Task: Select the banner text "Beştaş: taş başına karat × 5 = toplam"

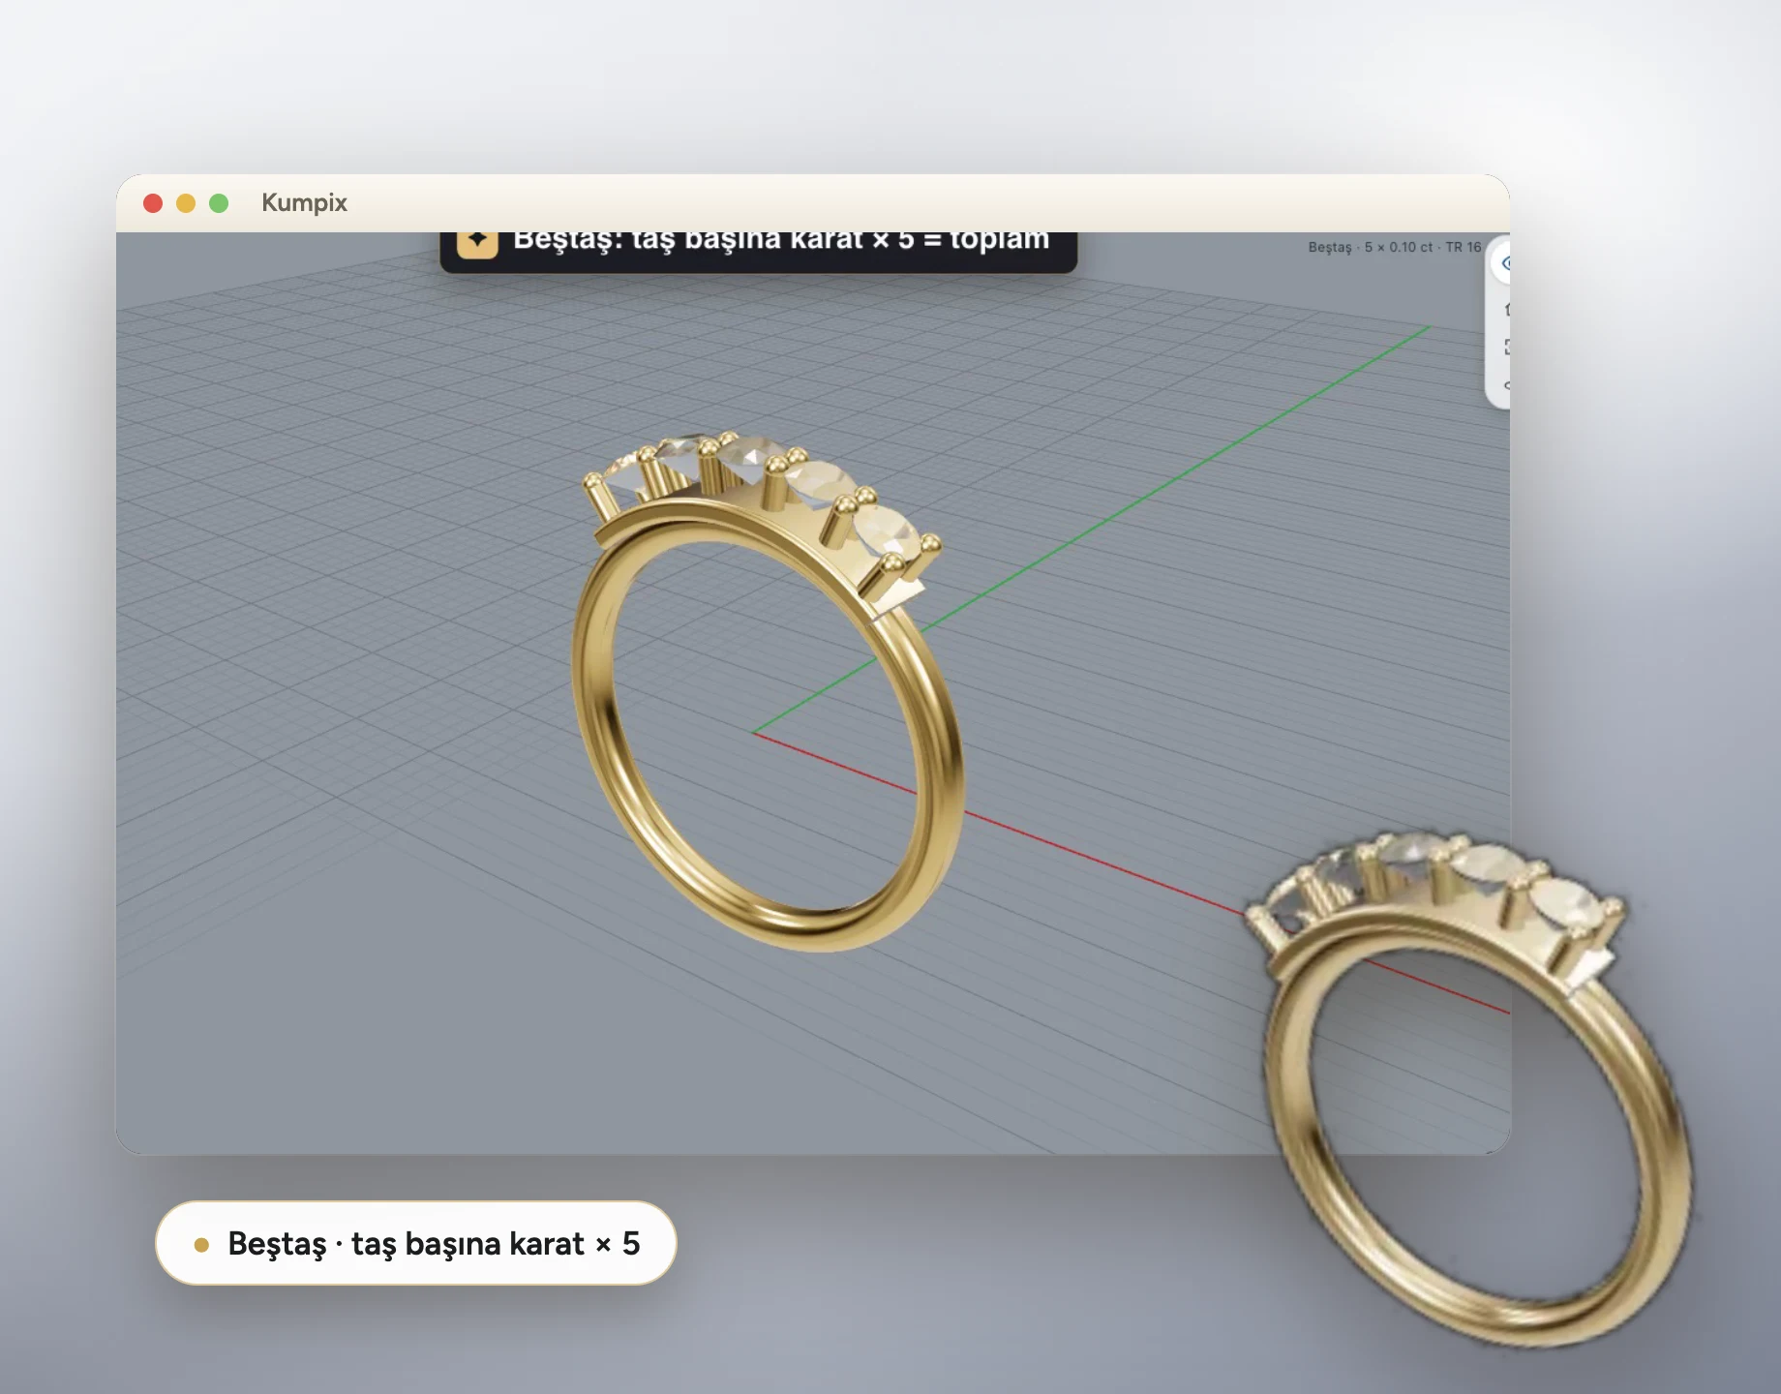Action: (781, 240)
